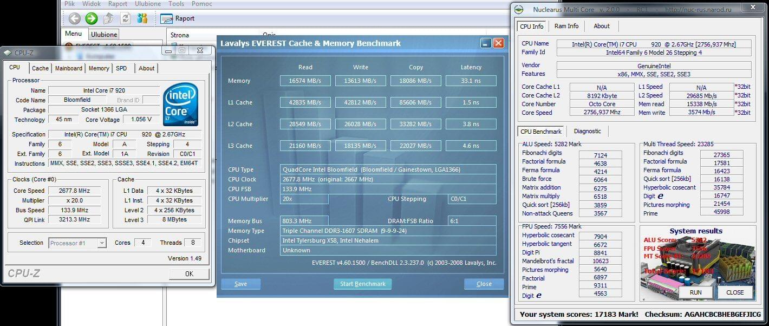
Task: Click the gray Back arrow in EVEREST toolbar
Action: pos(75,18)
